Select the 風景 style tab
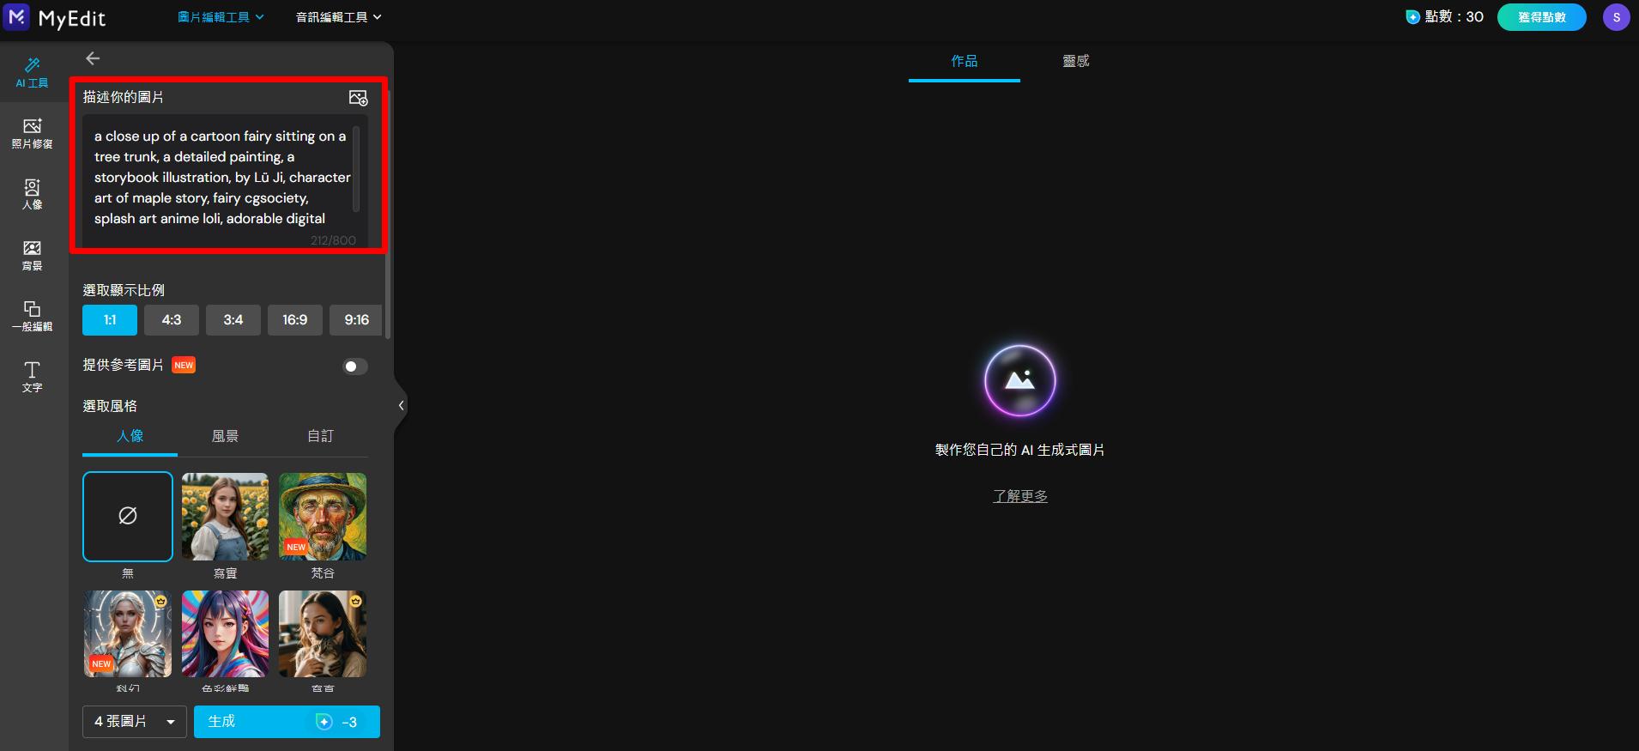The width and height of the screenshot is (1639, 751). point(225,436)
